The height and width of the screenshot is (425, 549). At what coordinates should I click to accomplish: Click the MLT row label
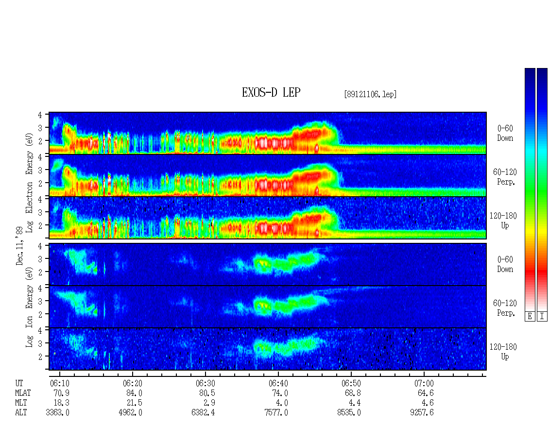pos(21,403)
